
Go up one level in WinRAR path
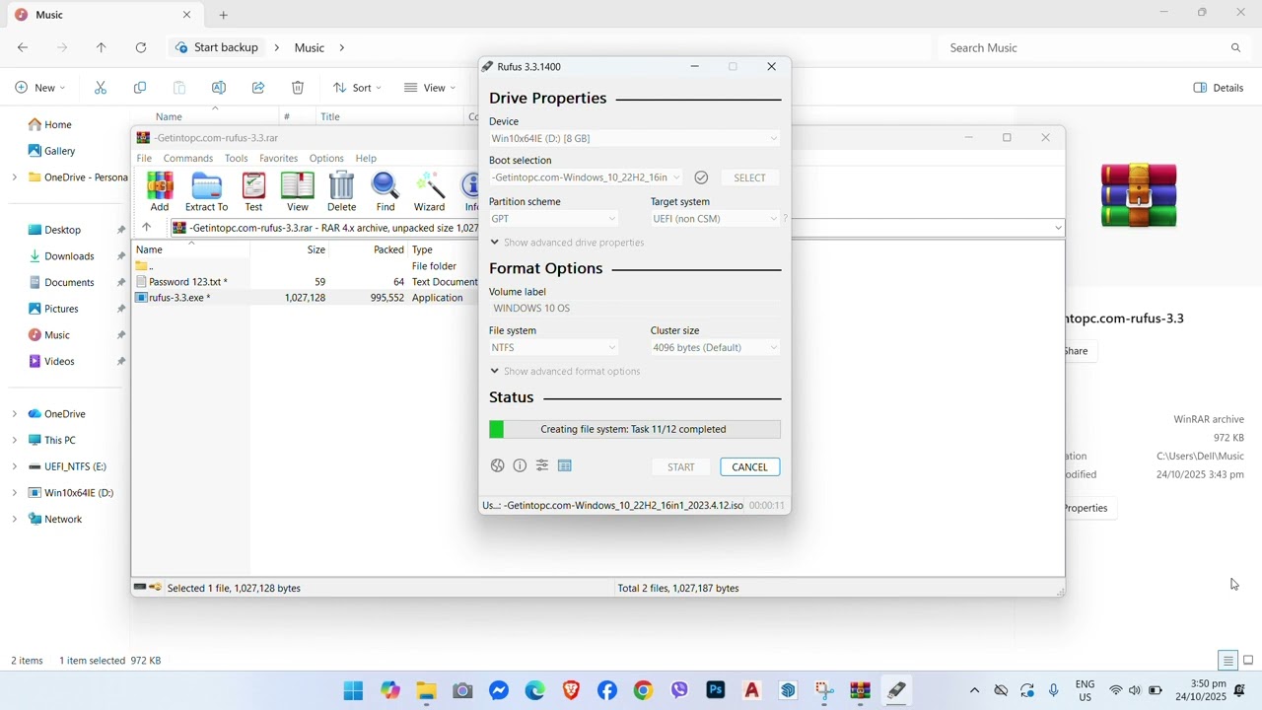pos(147,228)
